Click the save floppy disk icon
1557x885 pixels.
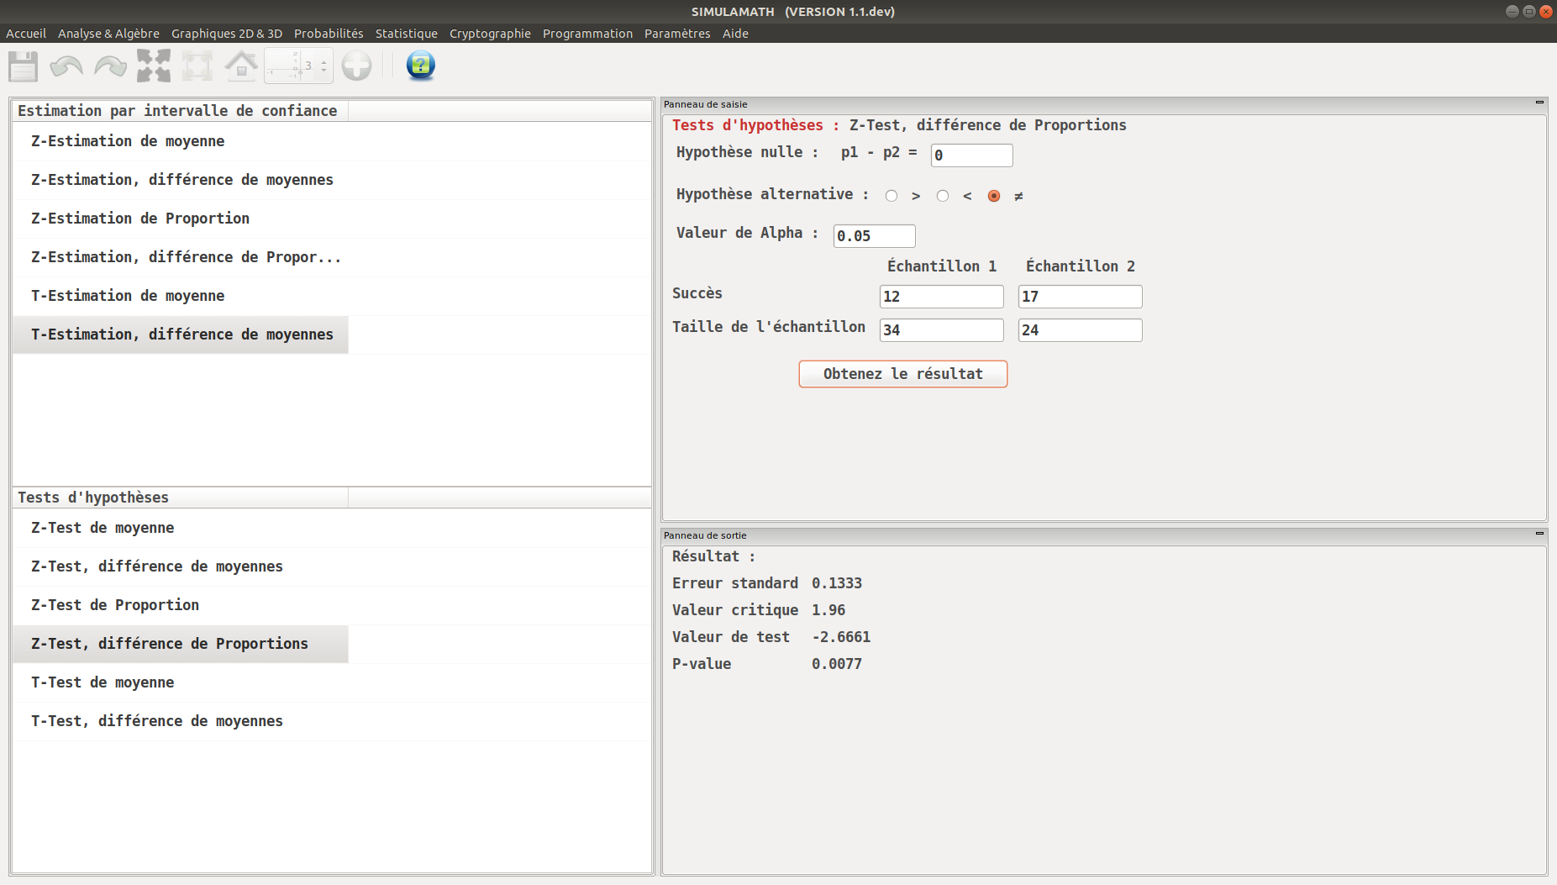(x=23, y=66)
